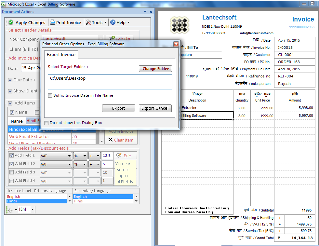Click the Edit List icon beside Your Company

pyautogui.click(x=112, y=38)
